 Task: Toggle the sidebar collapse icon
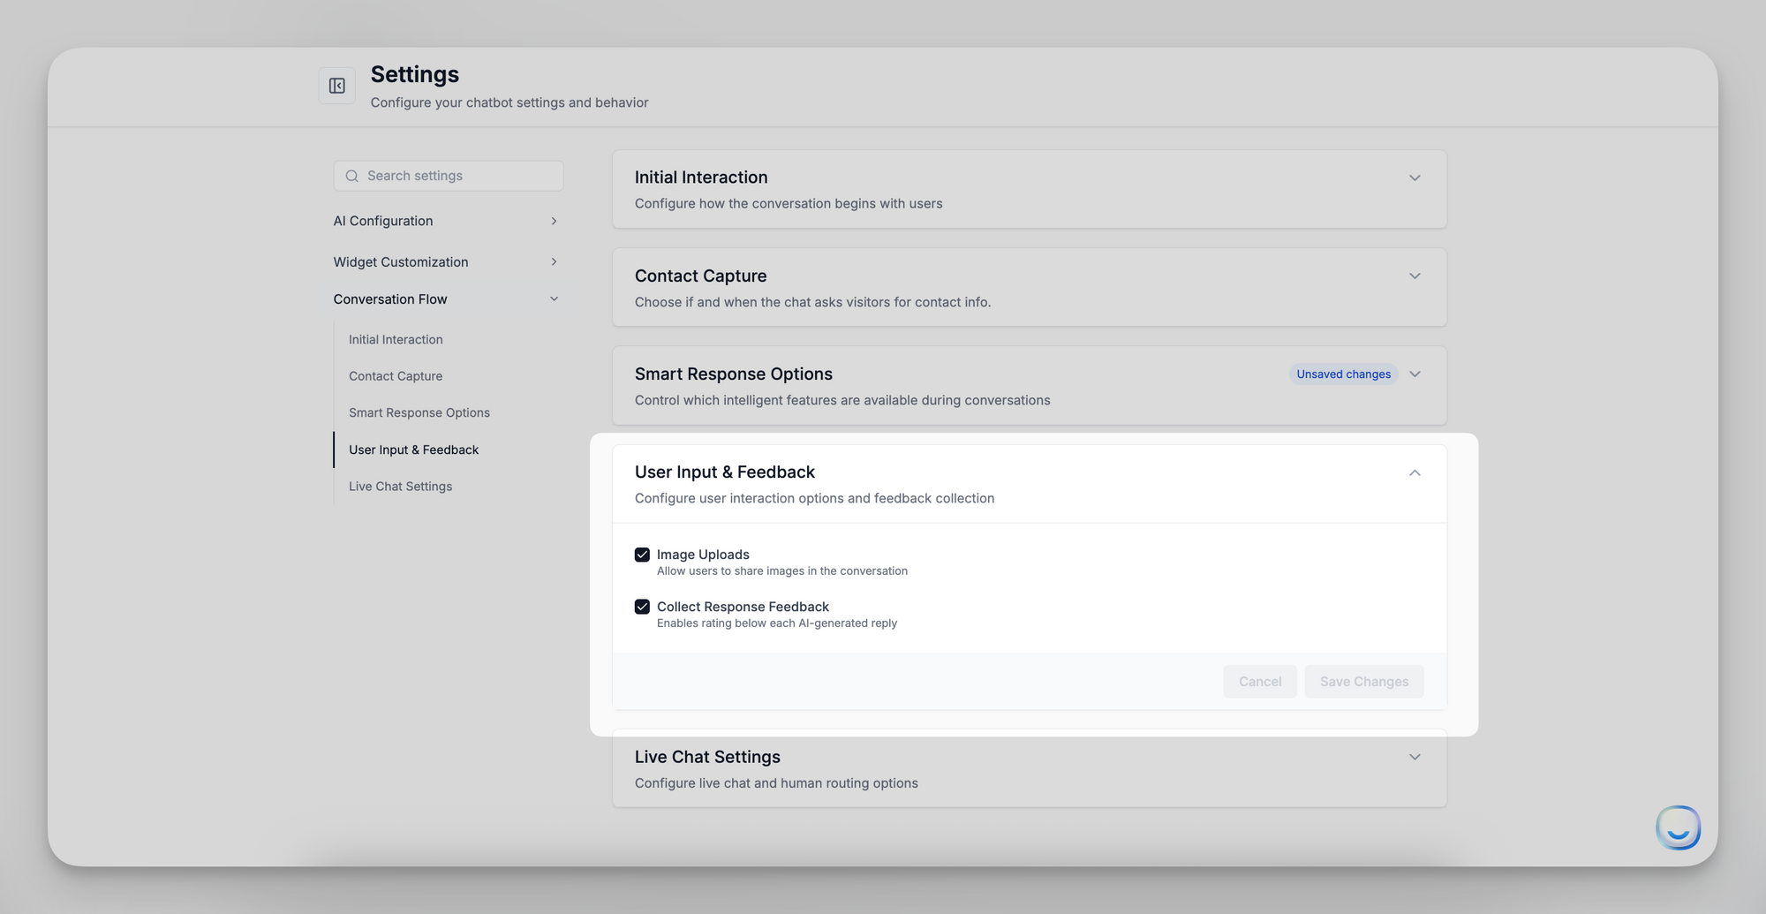(x=336, y=86)
